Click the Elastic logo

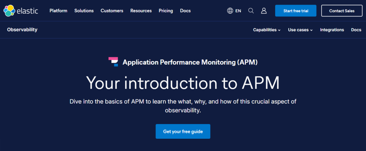tap(21, 11)
